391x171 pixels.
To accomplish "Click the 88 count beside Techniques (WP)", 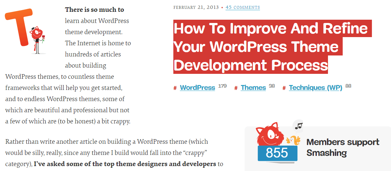I will pyautogui.click(x=348, y=86).
